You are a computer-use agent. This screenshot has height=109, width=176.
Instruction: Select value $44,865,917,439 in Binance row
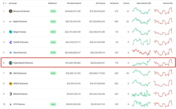[x=73, y=11]
